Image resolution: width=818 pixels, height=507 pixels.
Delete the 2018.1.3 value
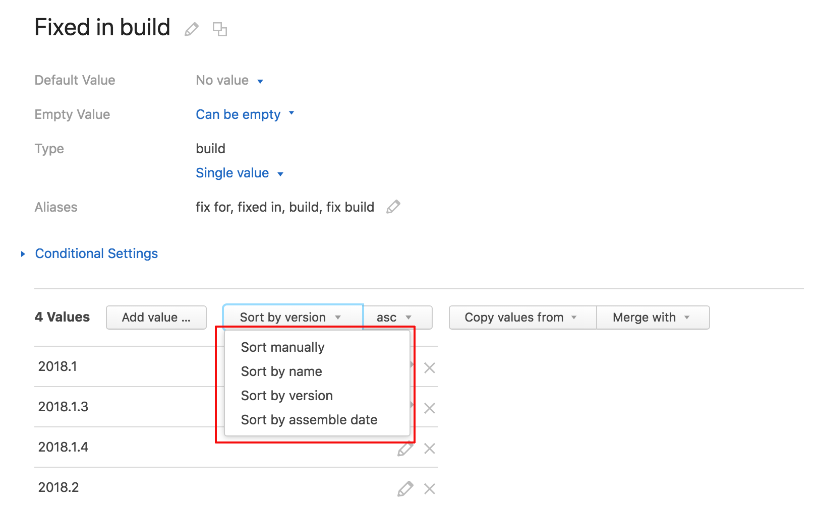click(430, 408)
